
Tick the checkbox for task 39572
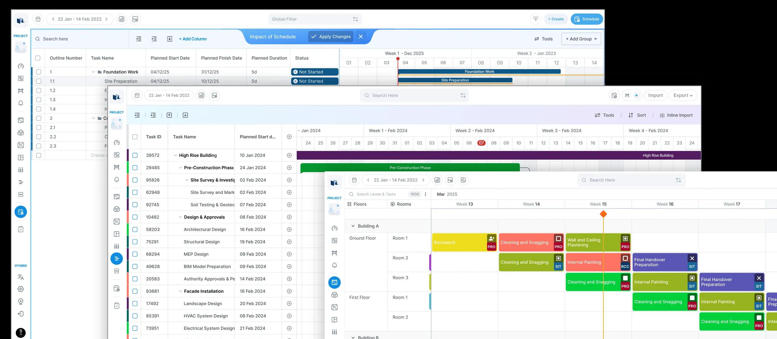pyautogui.click(x=135, y=155)
